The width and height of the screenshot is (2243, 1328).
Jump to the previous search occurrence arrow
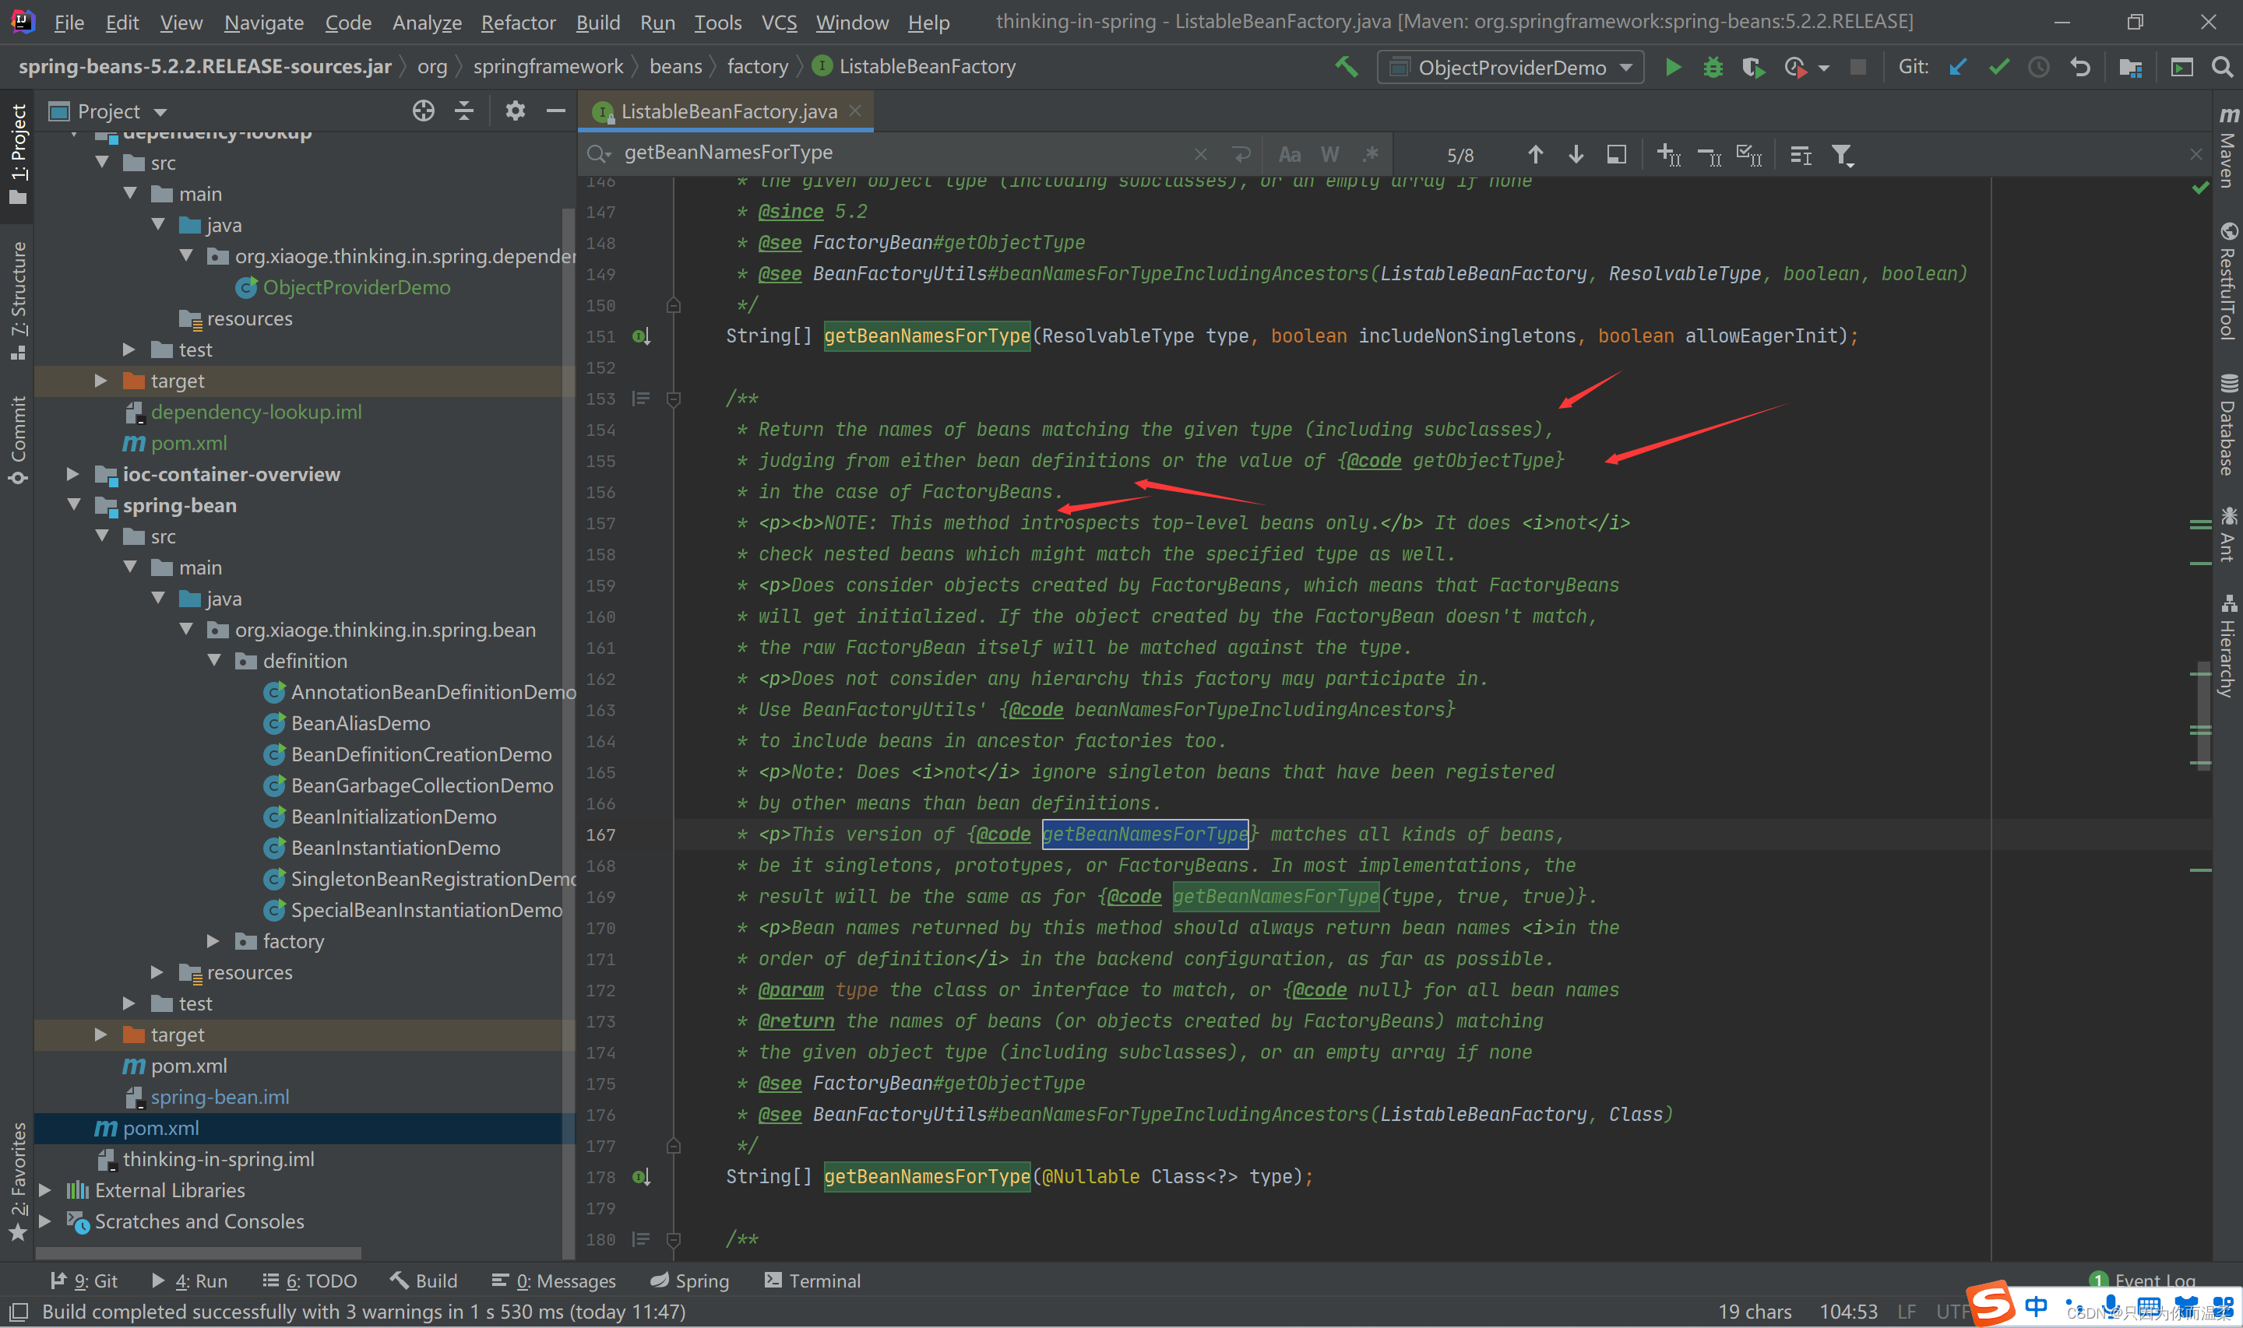tap(1535, 155)
